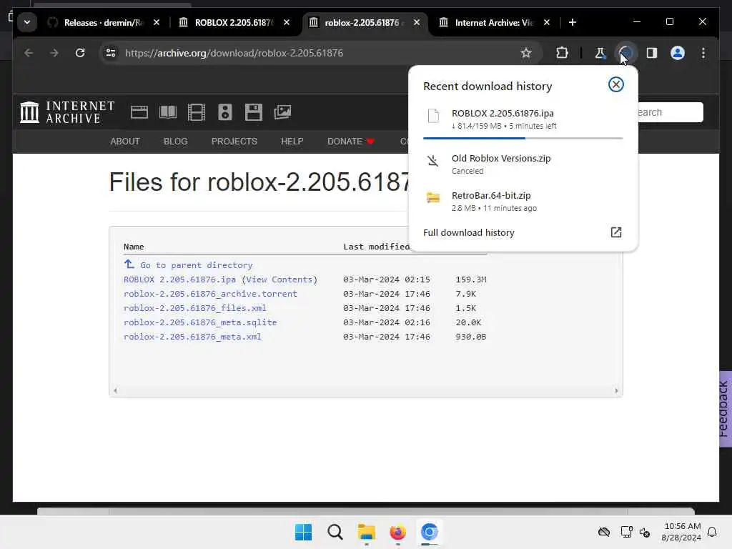Go back to the previous page
732x549 pixels.
(x=29, y=53)
